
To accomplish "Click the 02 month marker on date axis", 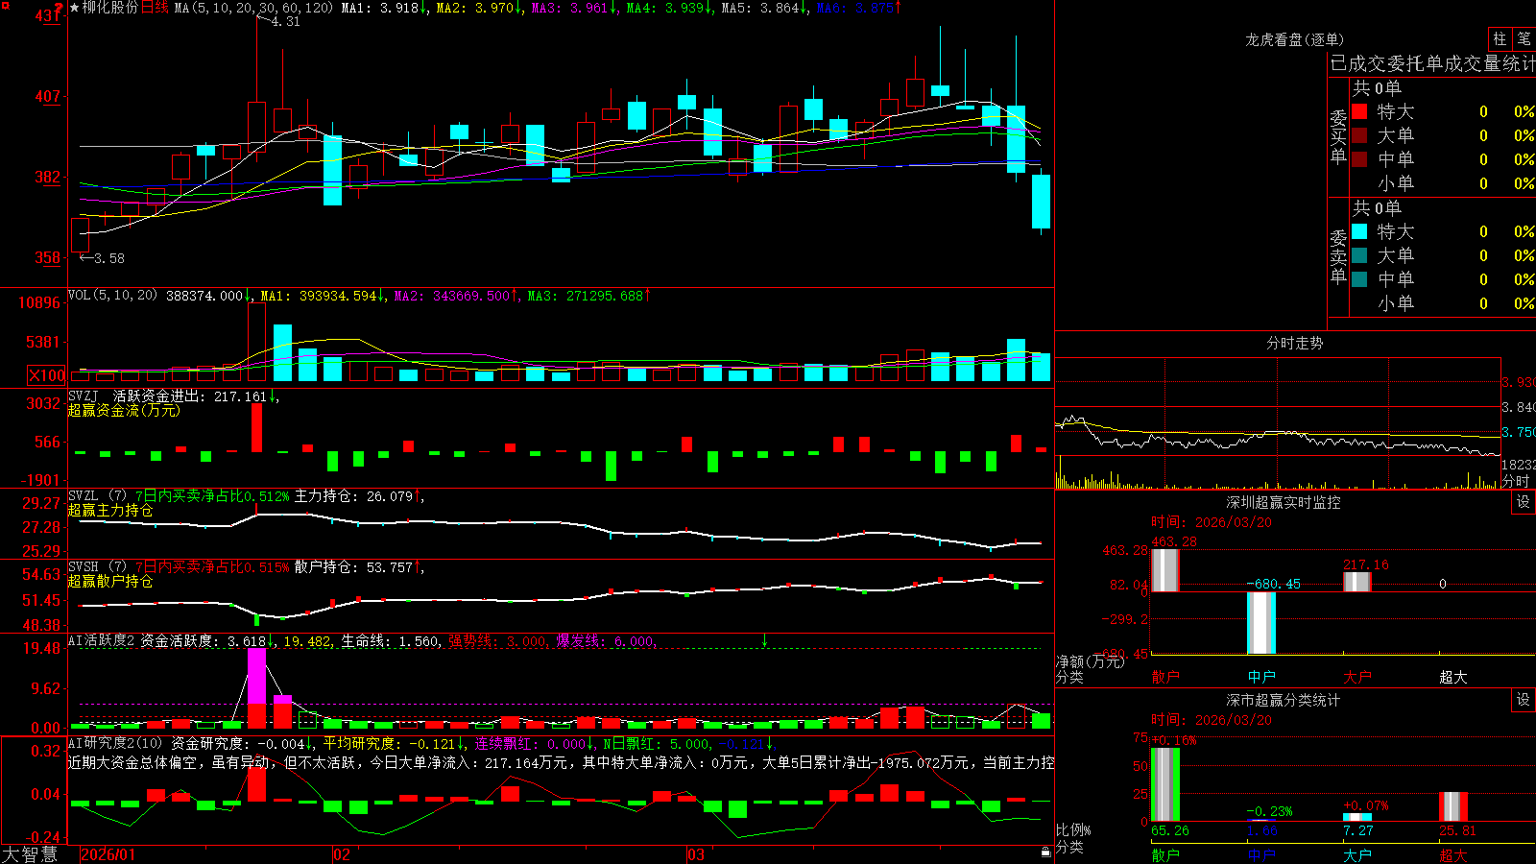I will (x=342, y=854).
